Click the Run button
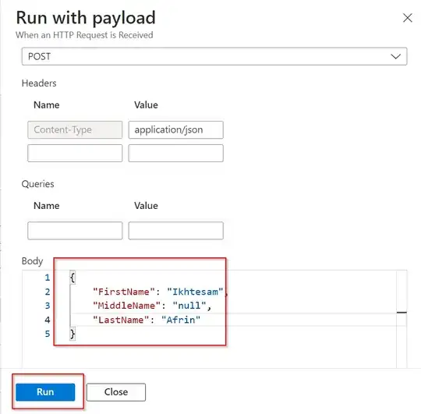 [x=45, y=392]
